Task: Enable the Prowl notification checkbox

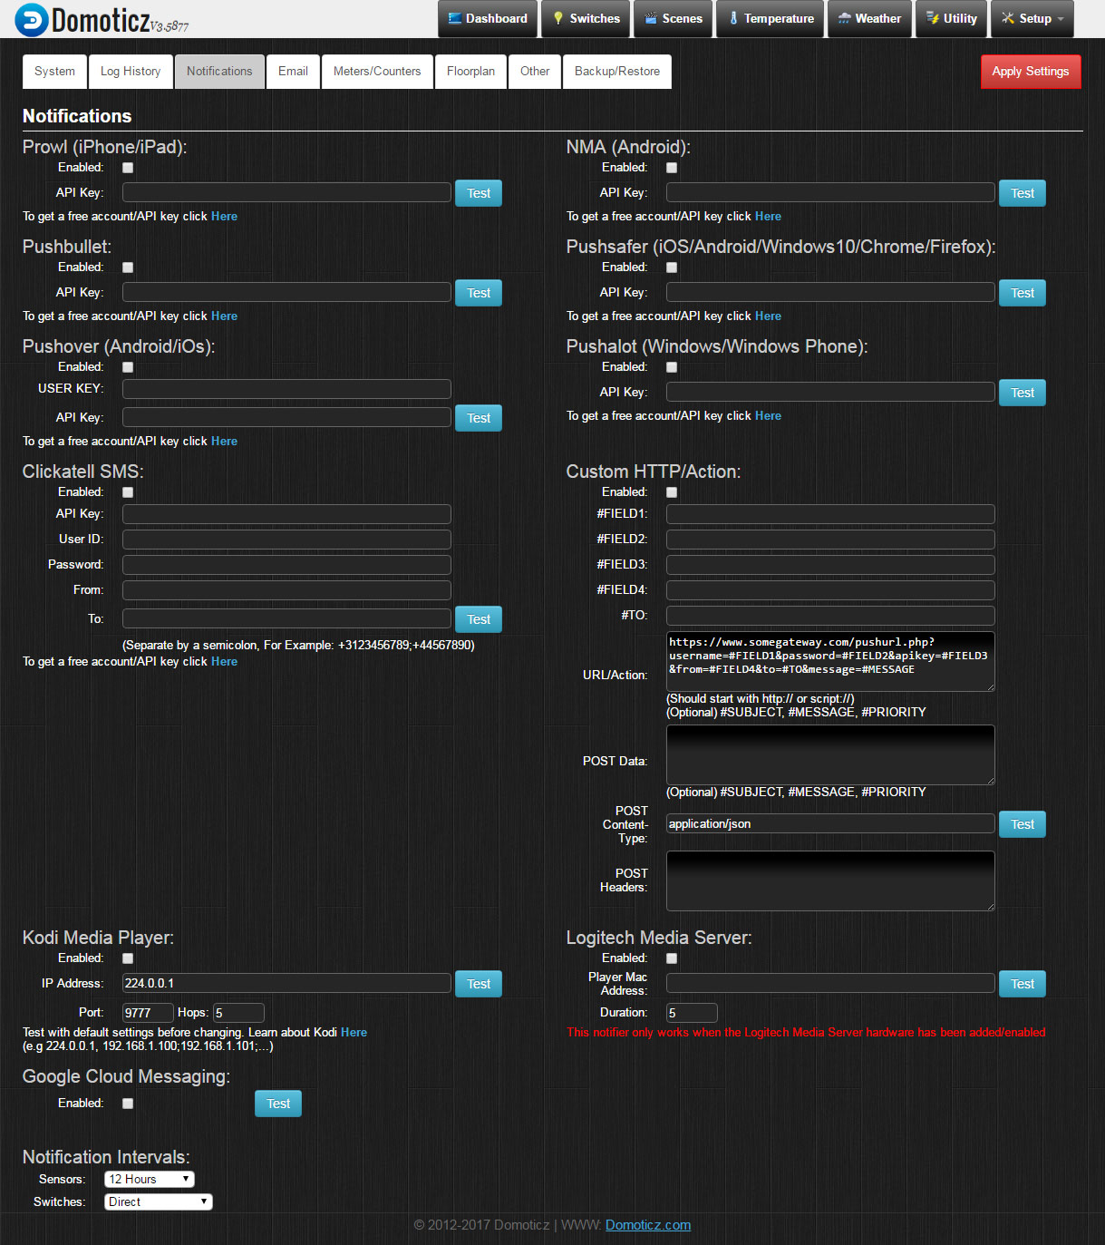Action: coord(128,168)
